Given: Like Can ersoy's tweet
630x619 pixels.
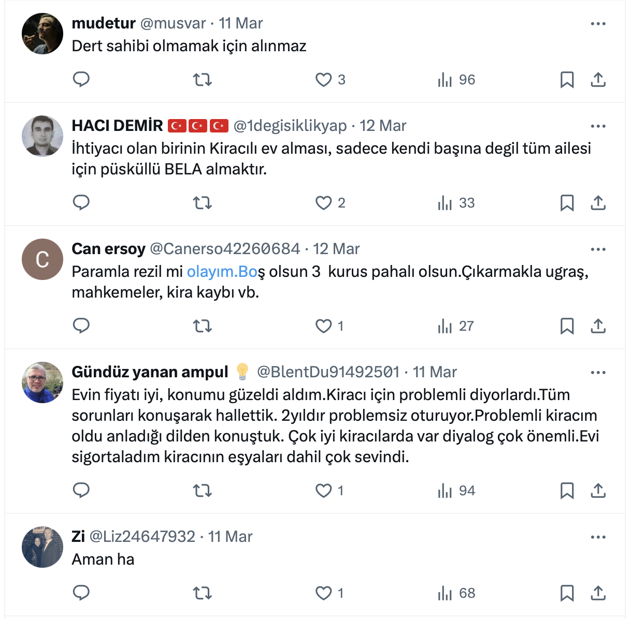Looking at the screenshot, I should click(x=324, y=326).
